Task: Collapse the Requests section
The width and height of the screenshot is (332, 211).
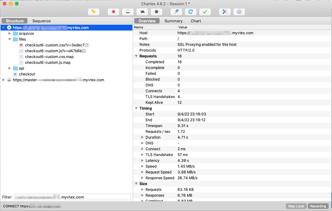Action: pos(136,56)
